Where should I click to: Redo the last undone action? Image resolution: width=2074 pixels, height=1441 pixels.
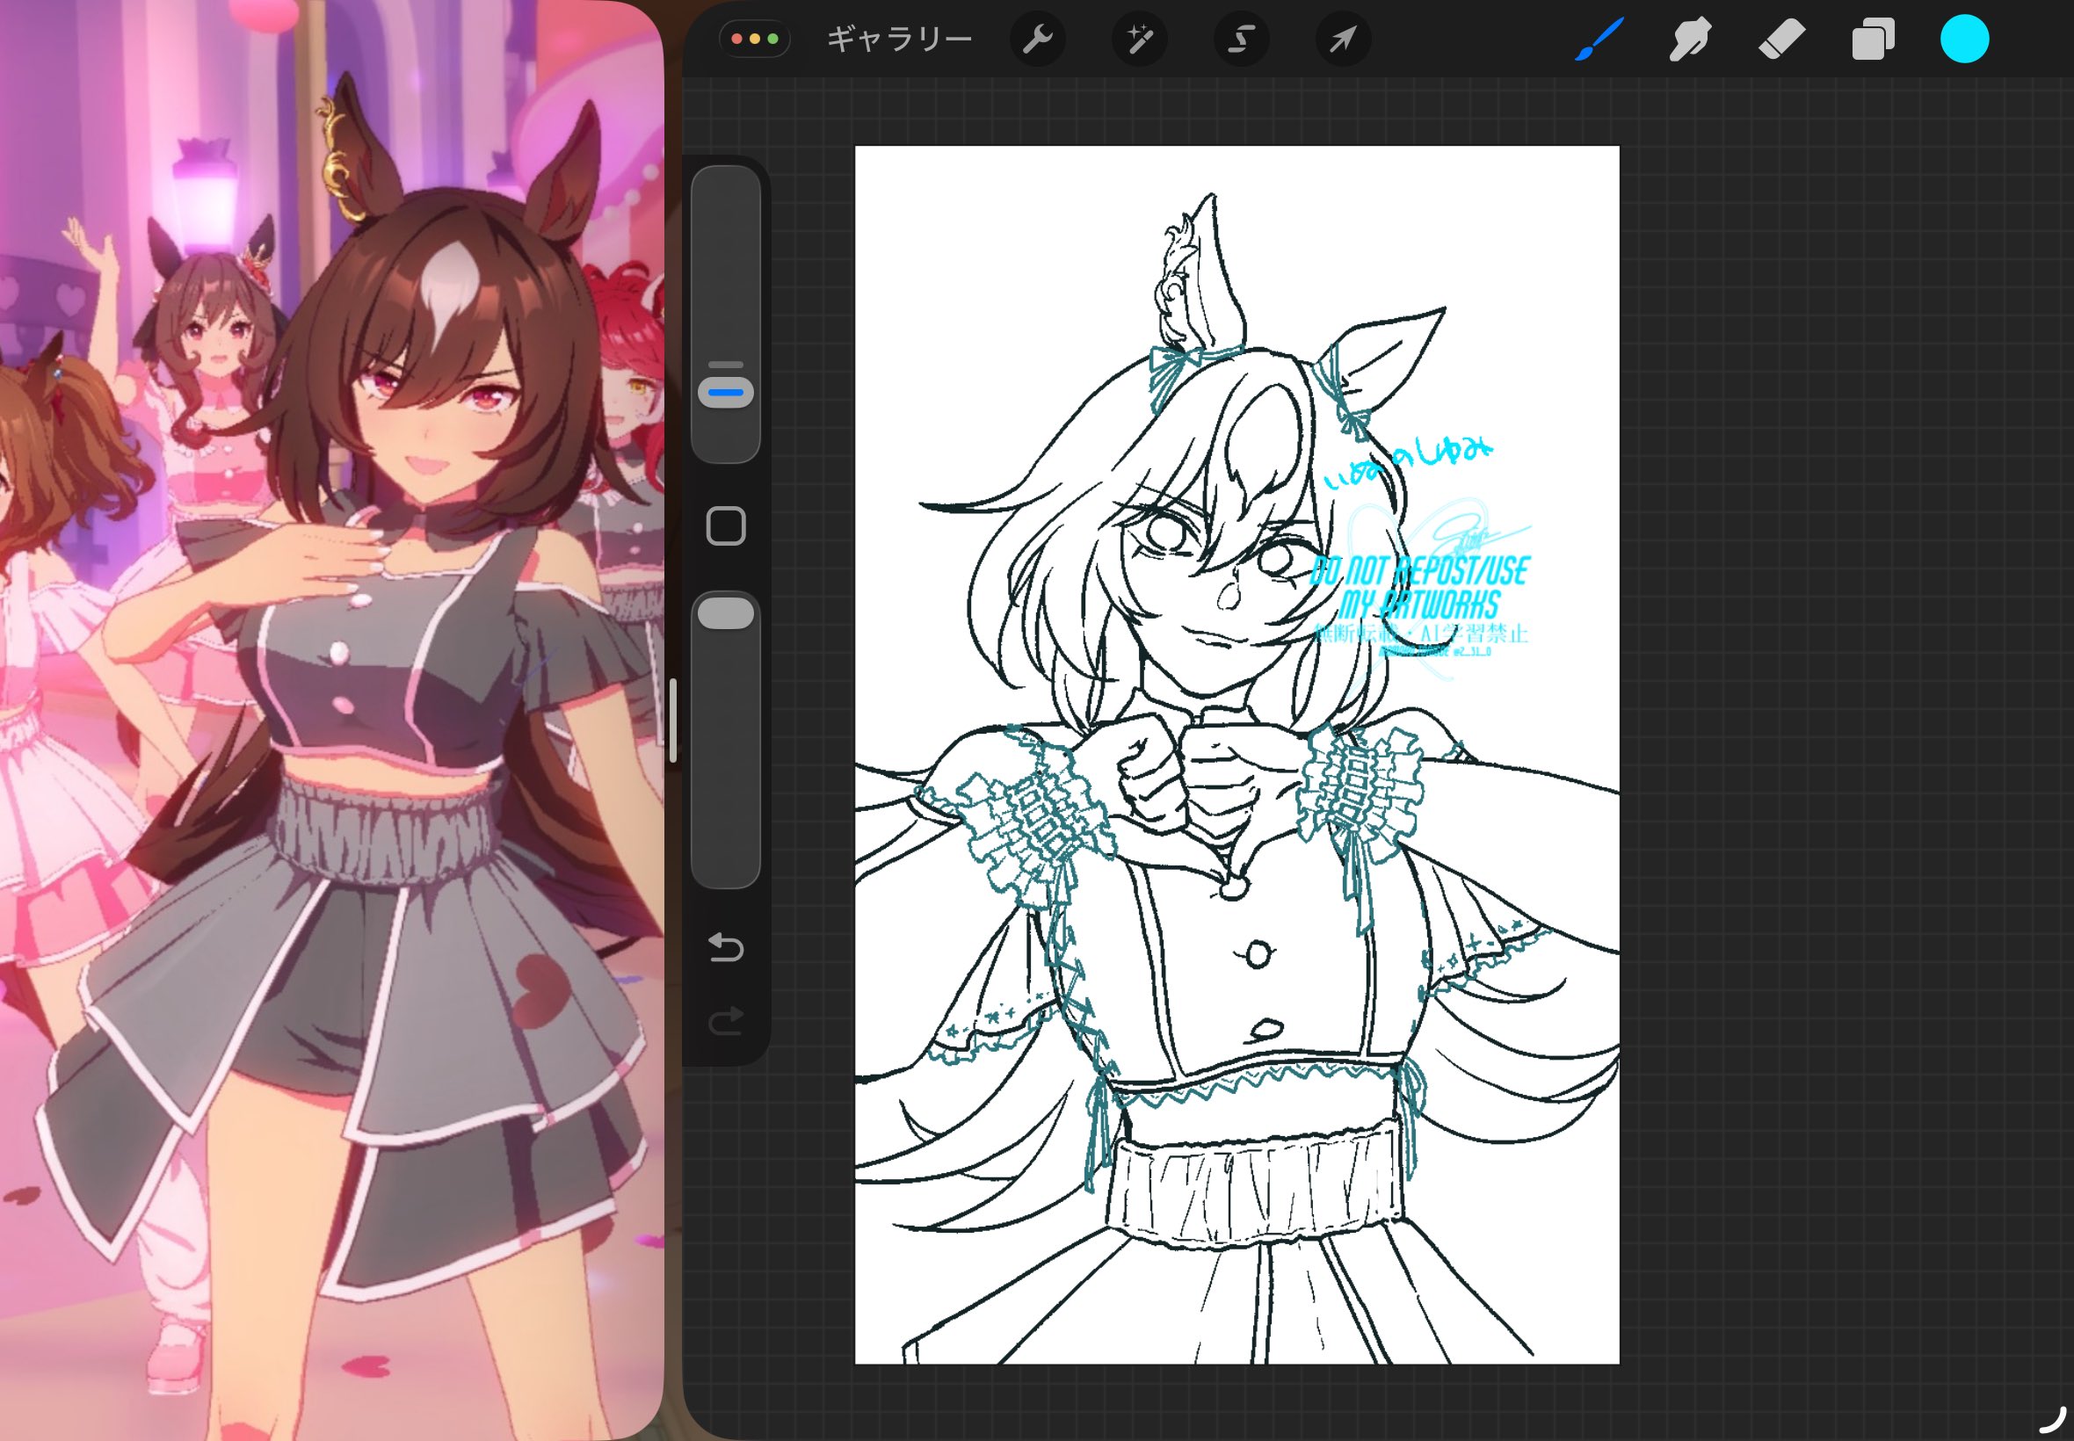click(725, 1020)
